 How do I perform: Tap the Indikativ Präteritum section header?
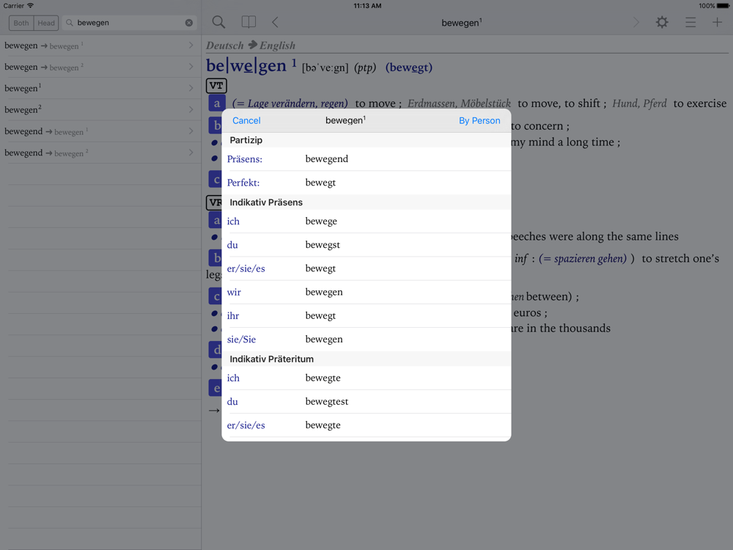tap(366, 359)
